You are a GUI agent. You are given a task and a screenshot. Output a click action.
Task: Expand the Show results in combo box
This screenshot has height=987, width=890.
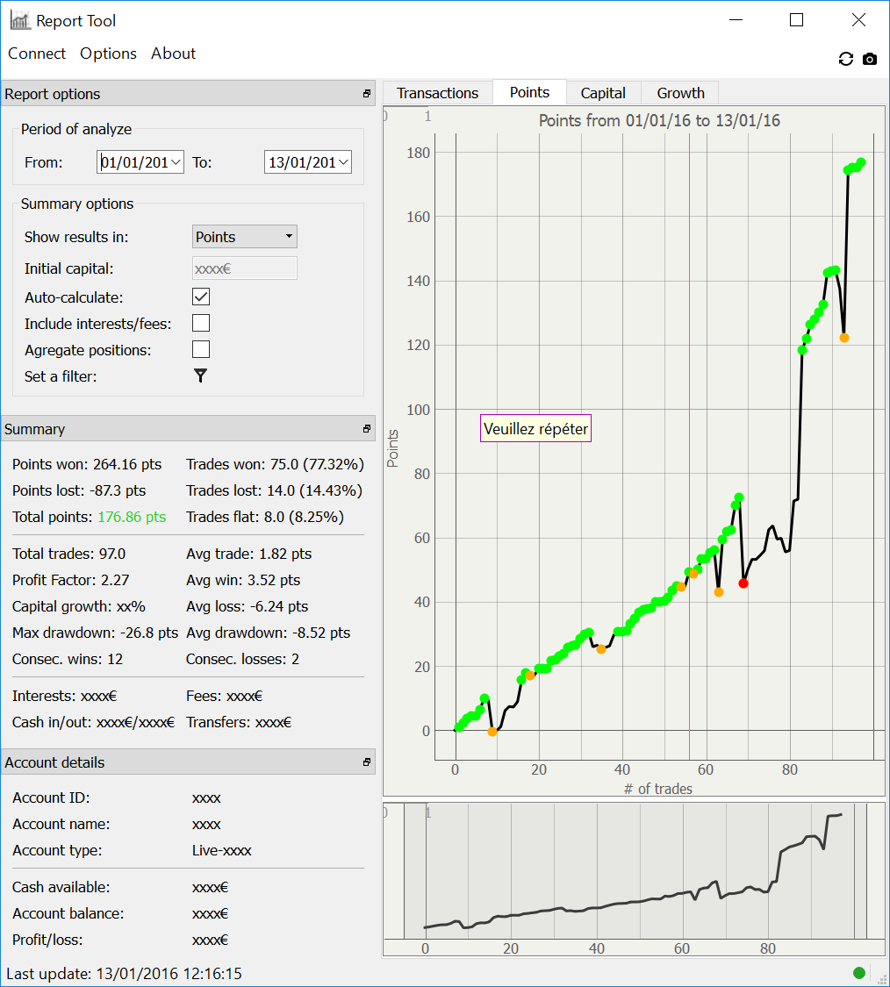(x=244, y=237)
